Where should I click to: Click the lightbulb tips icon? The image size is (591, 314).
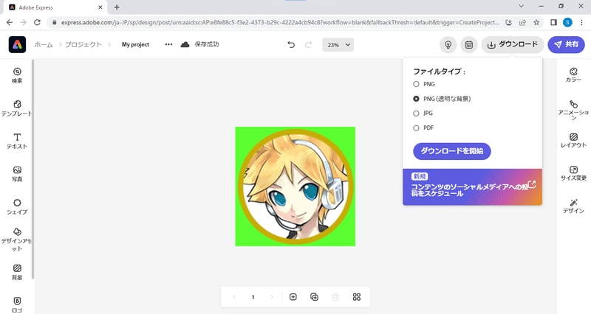pyautogui.click(x=448, y=45)
